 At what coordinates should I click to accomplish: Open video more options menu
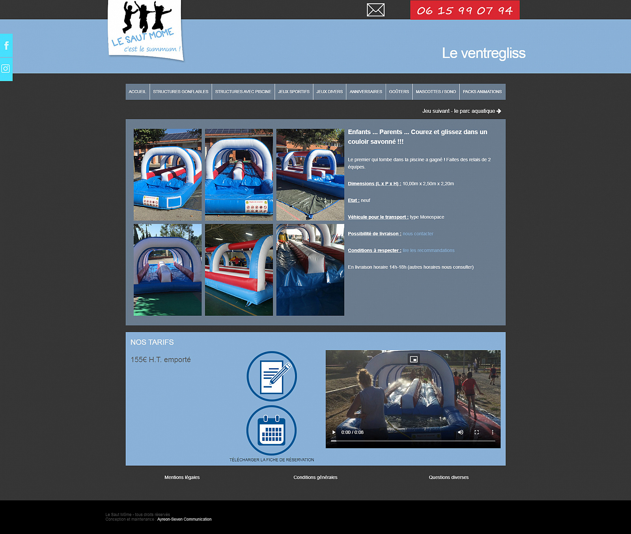[x=492, y=432]
